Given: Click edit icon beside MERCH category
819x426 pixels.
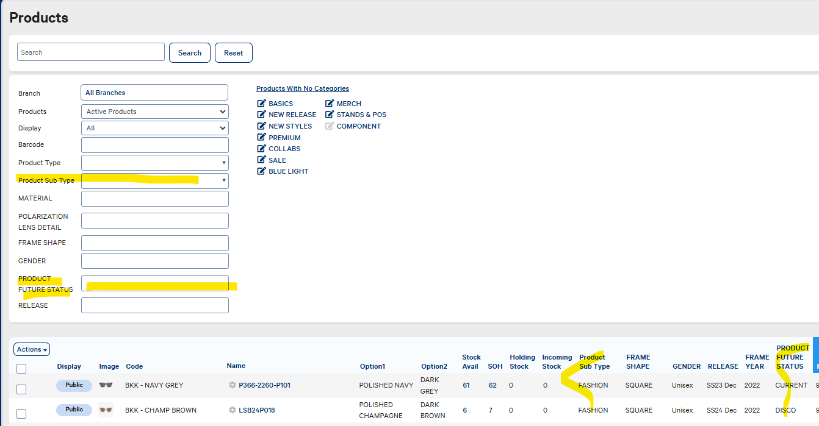Looking at the screenshot, I should click(x=330, y=104).
